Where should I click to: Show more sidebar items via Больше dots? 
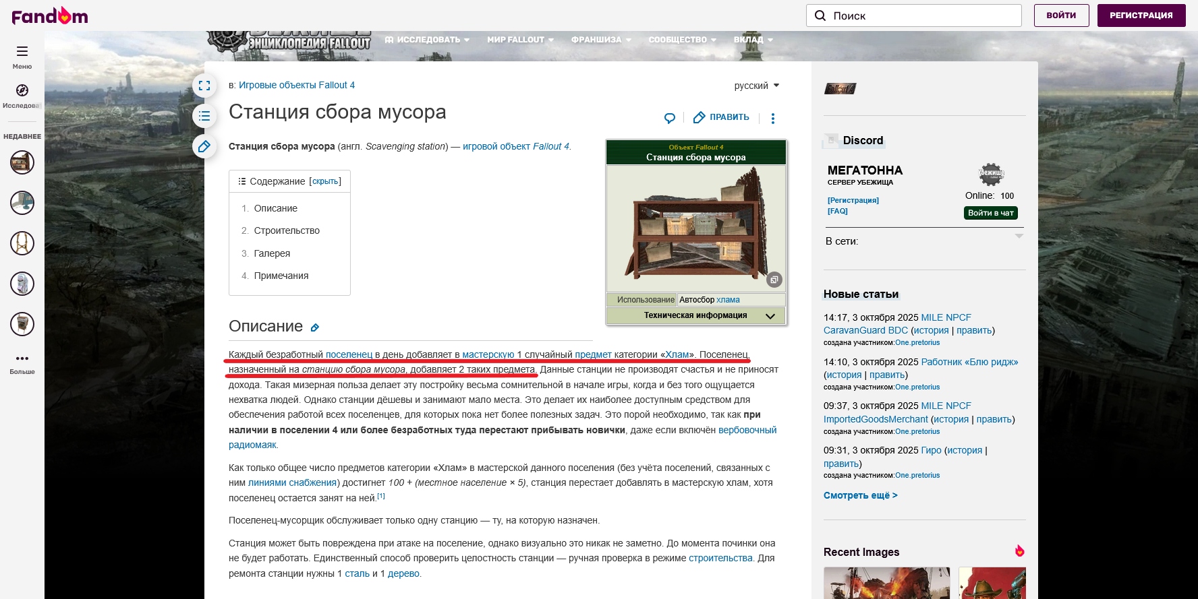22,358
